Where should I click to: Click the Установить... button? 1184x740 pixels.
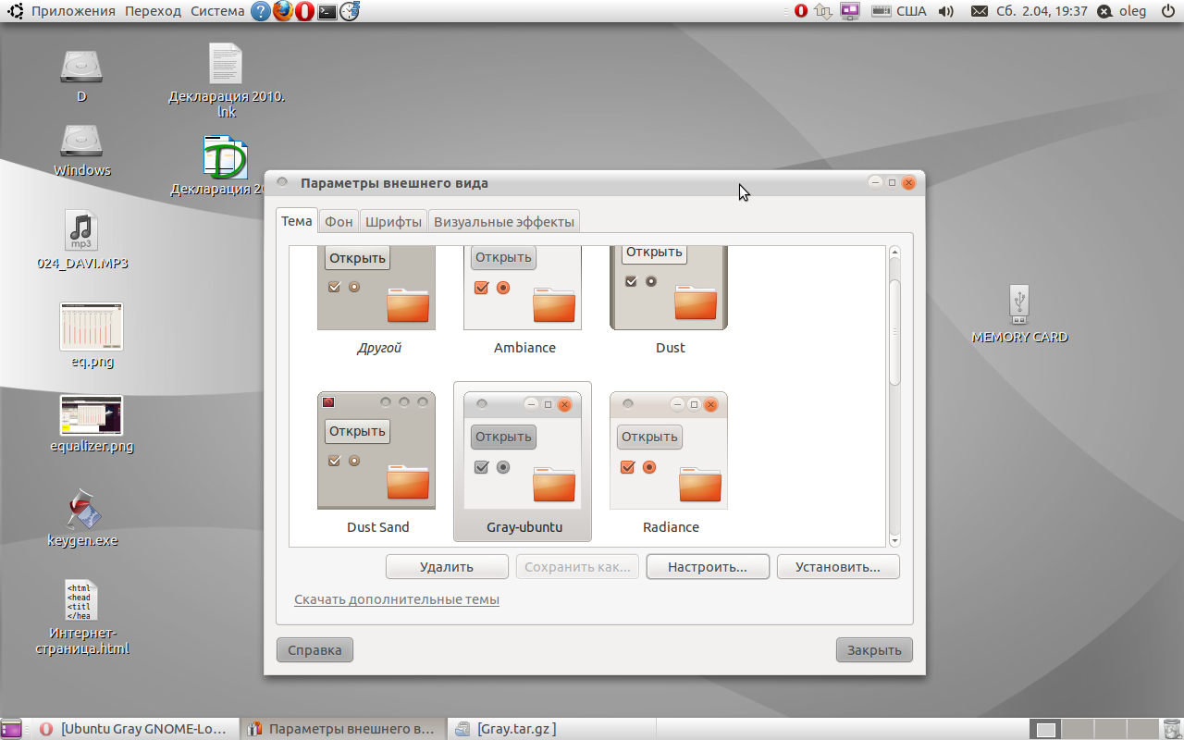pos(838,567)
